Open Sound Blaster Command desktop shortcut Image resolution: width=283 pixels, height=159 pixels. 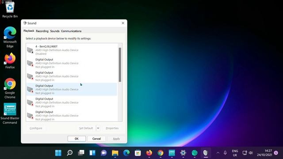[x=10, y=114]
